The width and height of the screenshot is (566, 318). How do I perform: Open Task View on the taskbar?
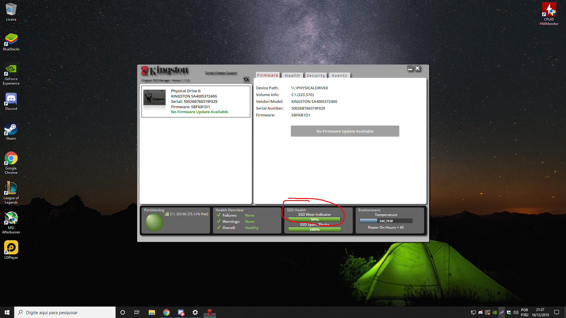tap(137, 312)
